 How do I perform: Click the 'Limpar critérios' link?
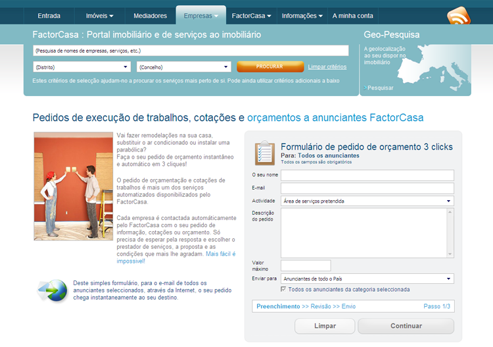pyautogui.click(x=327, y=67)
